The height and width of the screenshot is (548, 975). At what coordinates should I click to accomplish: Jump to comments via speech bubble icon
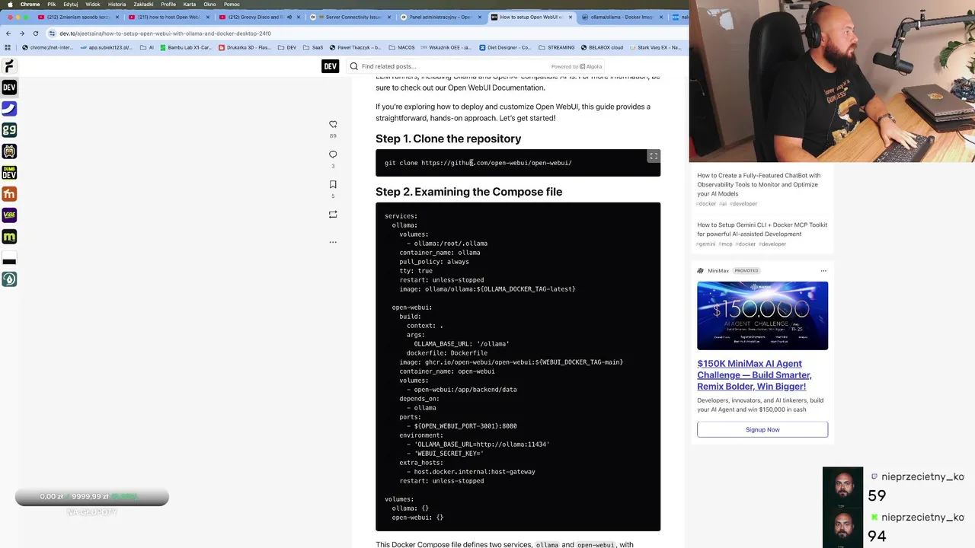point(333,154)
